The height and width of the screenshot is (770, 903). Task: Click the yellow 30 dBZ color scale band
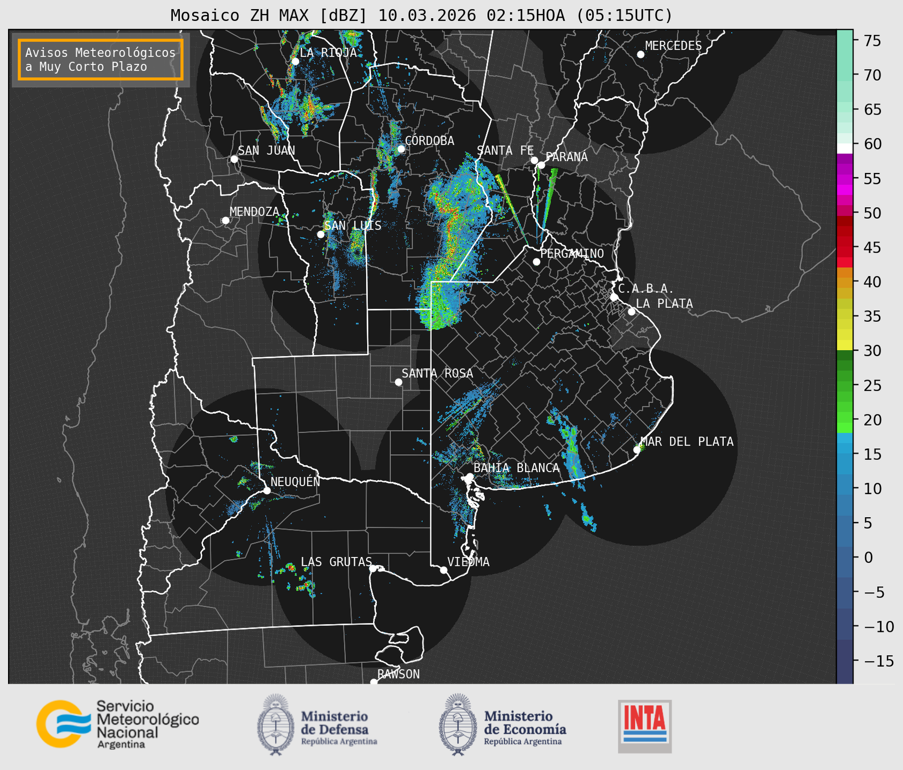click(x=845, y=345)
